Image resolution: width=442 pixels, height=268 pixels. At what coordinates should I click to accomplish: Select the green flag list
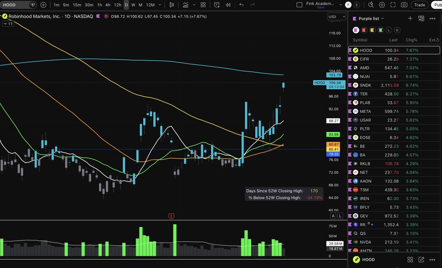(x=380, y=30)
